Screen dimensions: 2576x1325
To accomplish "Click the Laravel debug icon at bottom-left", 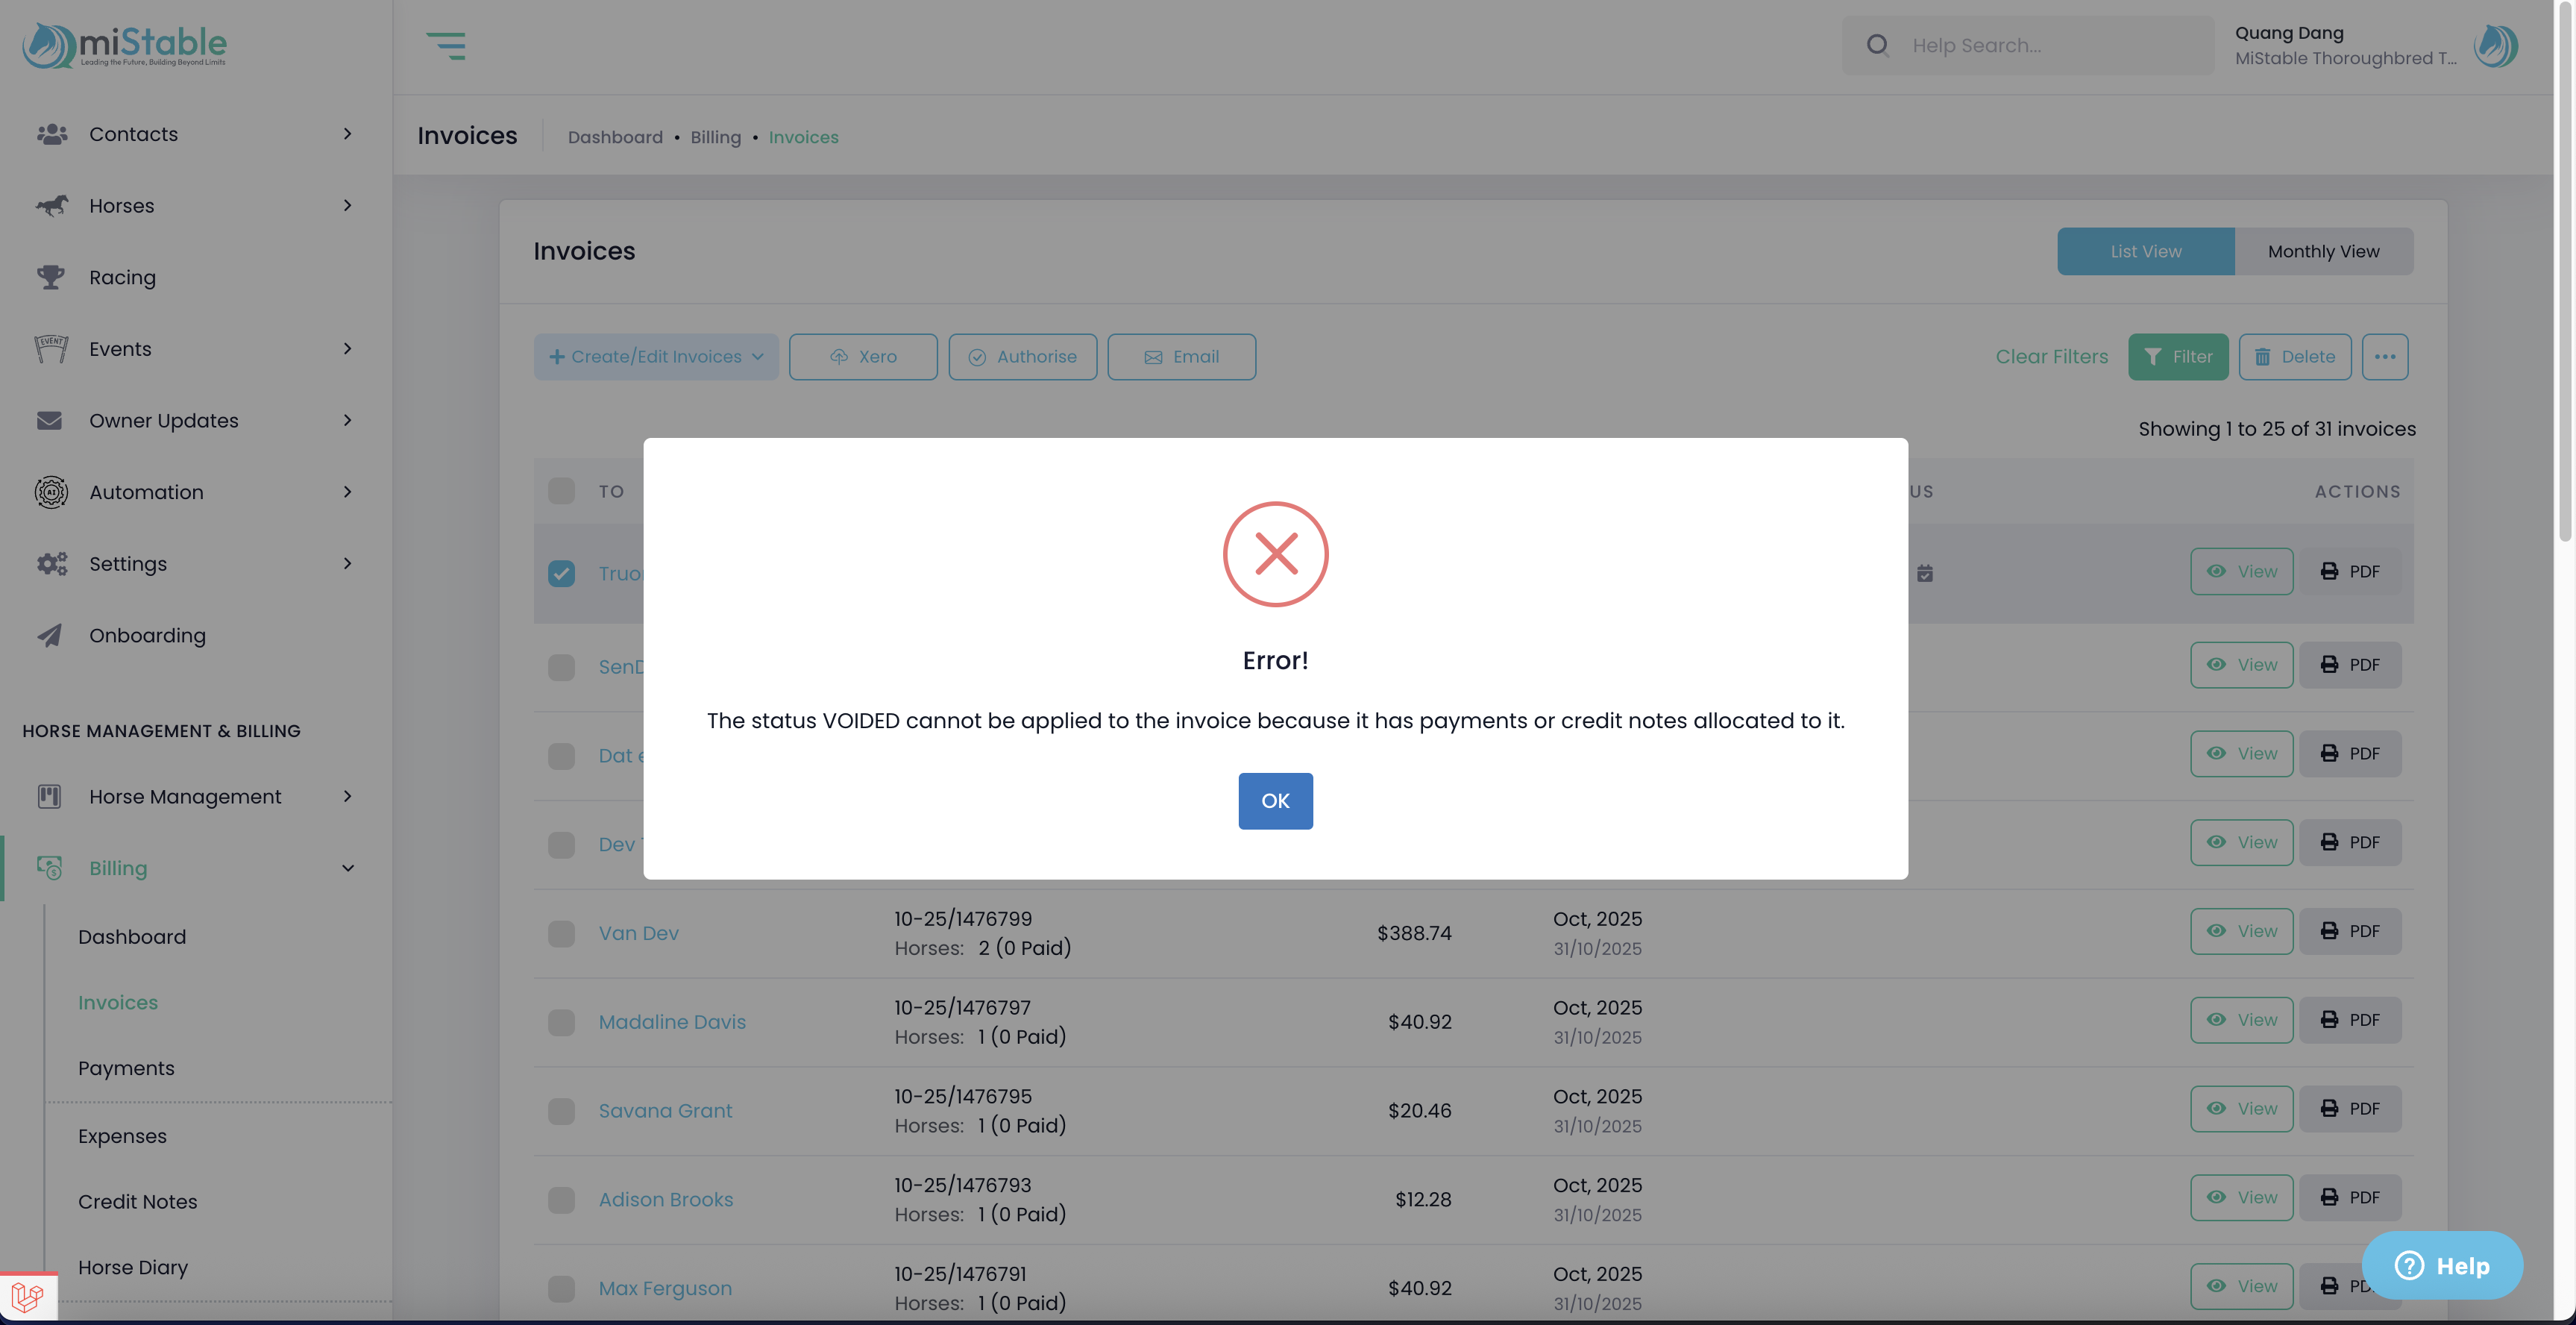I will (28, 1297).
